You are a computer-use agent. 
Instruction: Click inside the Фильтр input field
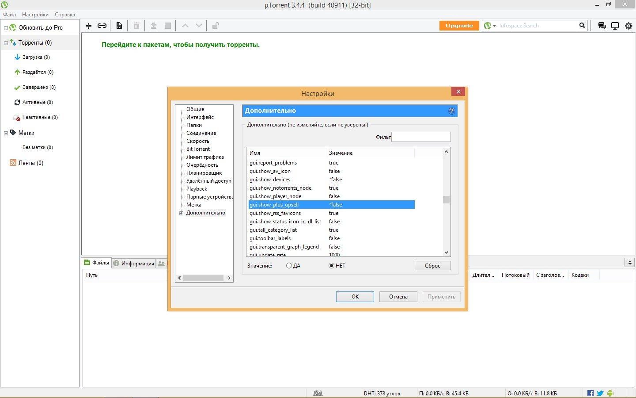pyautogui.click(x=421, y=137)
